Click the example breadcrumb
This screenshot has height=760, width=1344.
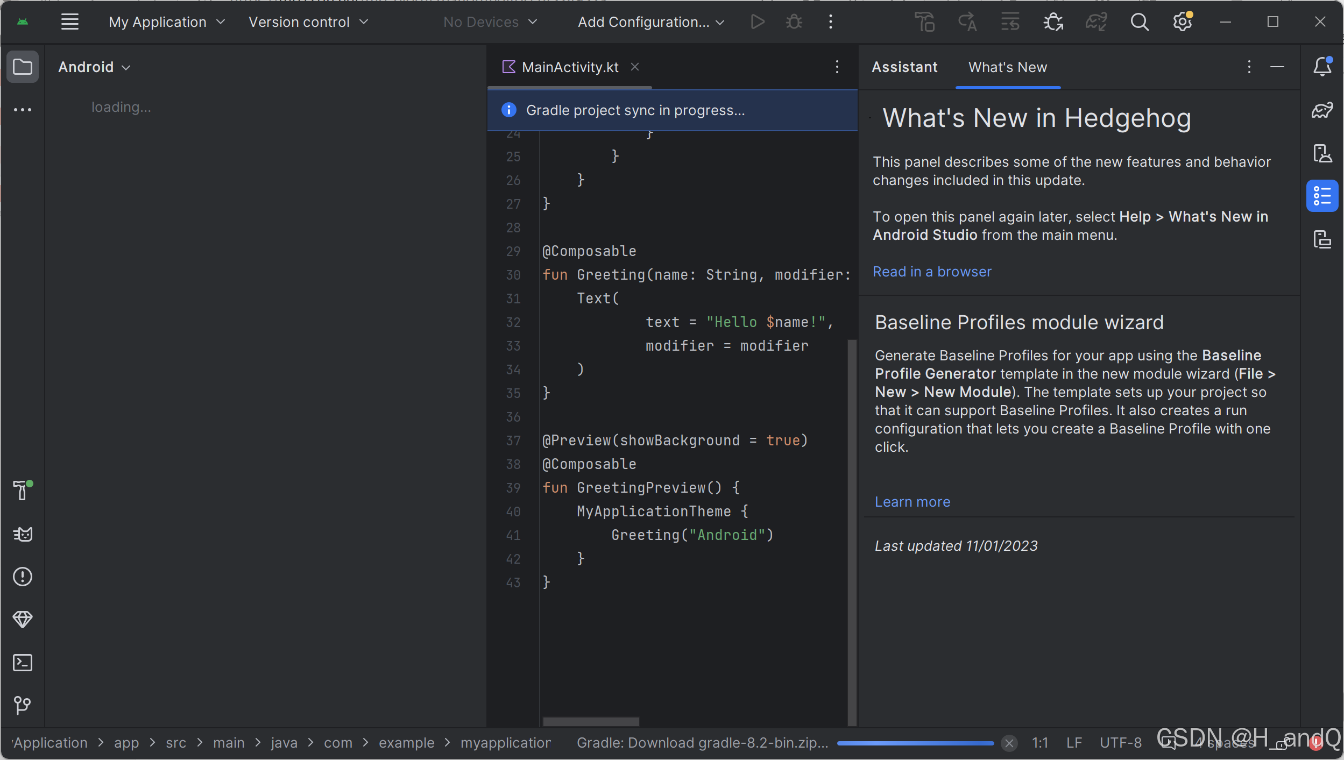406,743
